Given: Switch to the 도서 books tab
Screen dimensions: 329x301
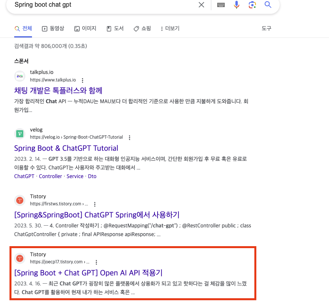Looking at the screenshot, I should point(115,28).
